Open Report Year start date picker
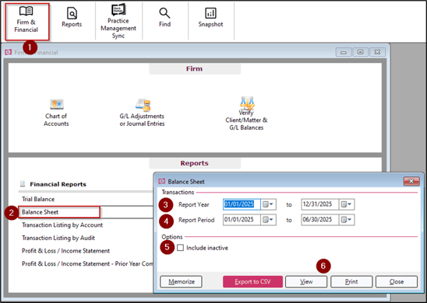Viewport: 427px width, 303px height. click(269, 204)
